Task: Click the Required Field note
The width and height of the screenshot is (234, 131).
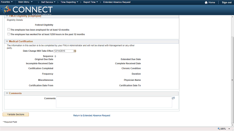Action: (10, 122)
